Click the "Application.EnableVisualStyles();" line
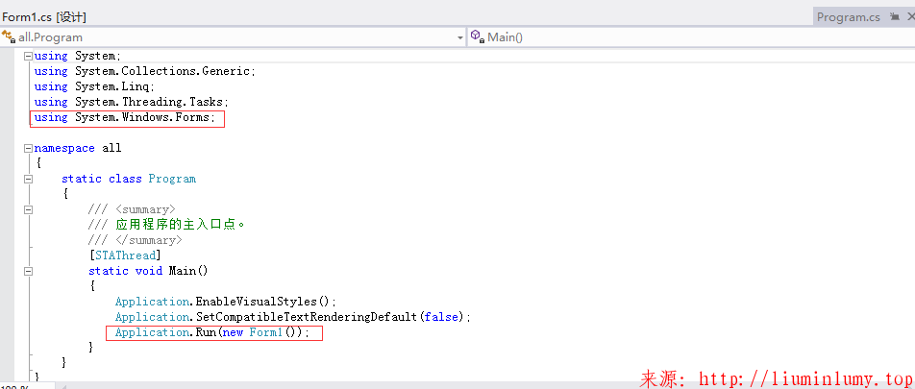Screen dimensions: 915x389 [227, 302]
